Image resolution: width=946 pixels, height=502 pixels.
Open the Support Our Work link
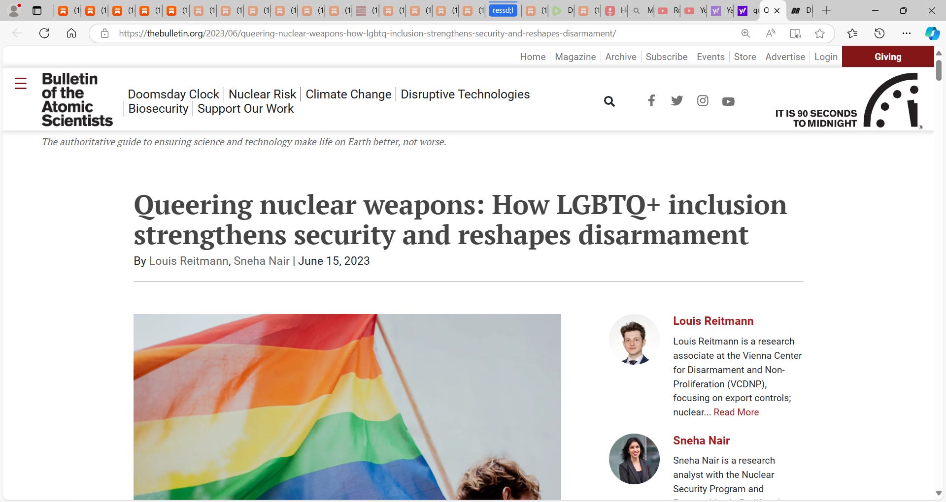point(245,108)
